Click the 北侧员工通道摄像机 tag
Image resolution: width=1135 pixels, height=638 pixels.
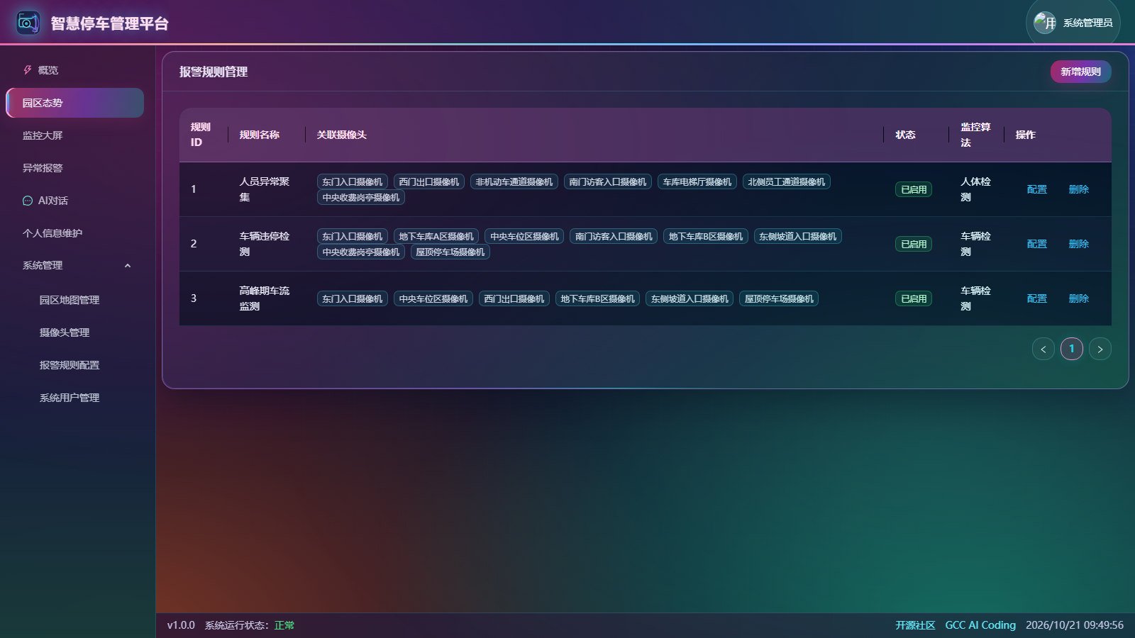[787, 182]
